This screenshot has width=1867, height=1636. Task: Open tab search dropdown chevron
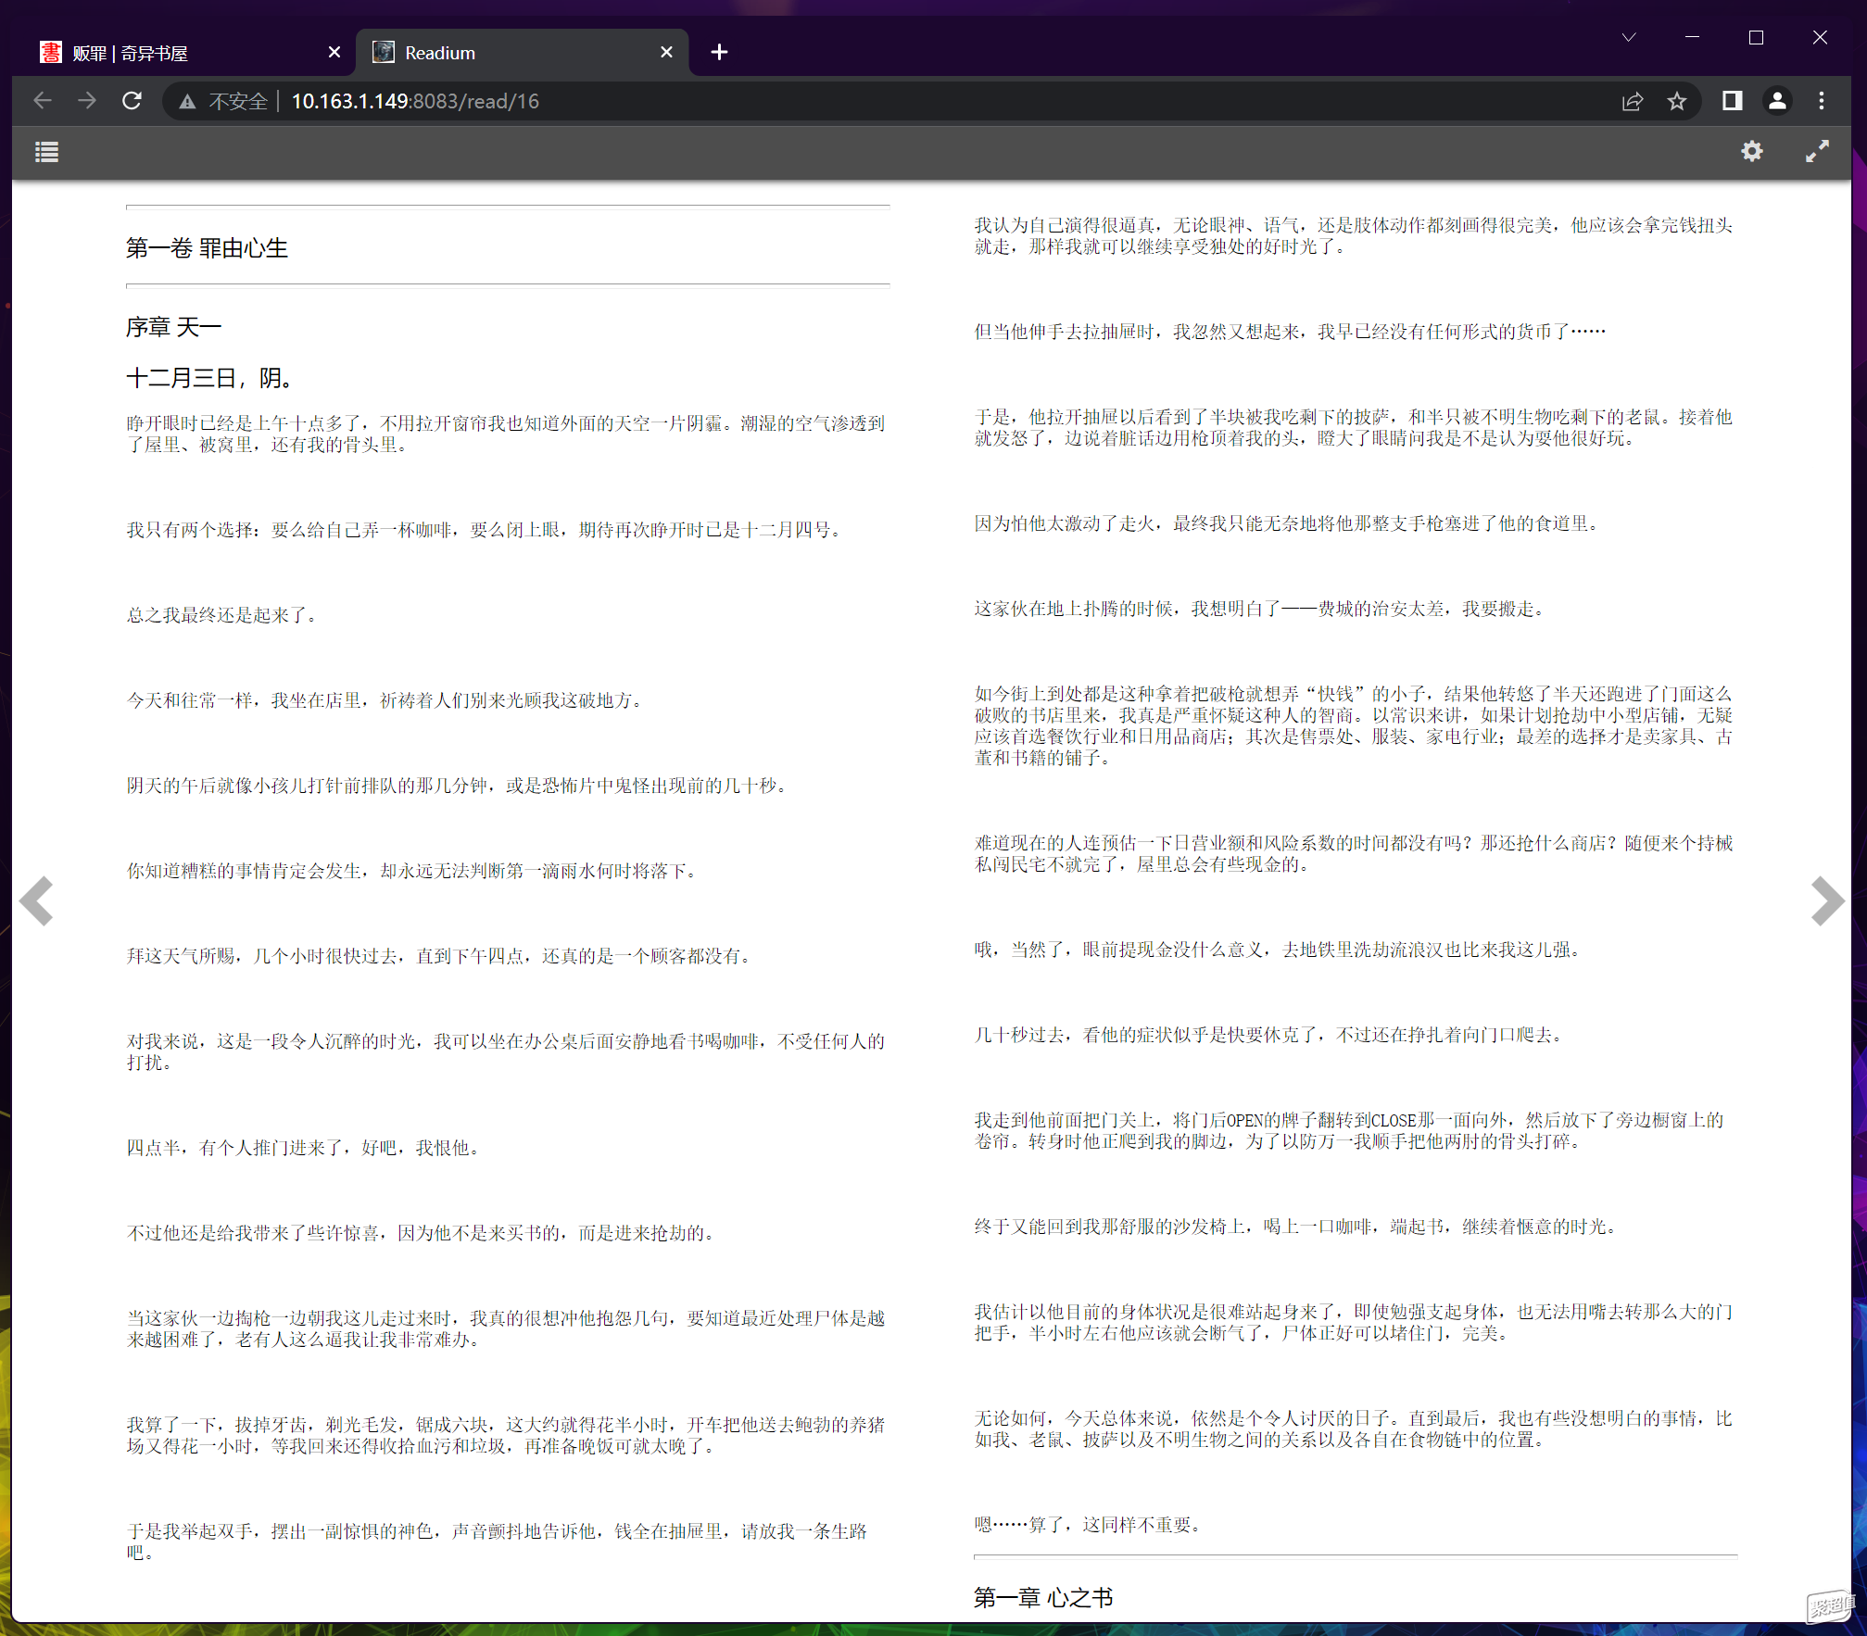(1628, 37)
